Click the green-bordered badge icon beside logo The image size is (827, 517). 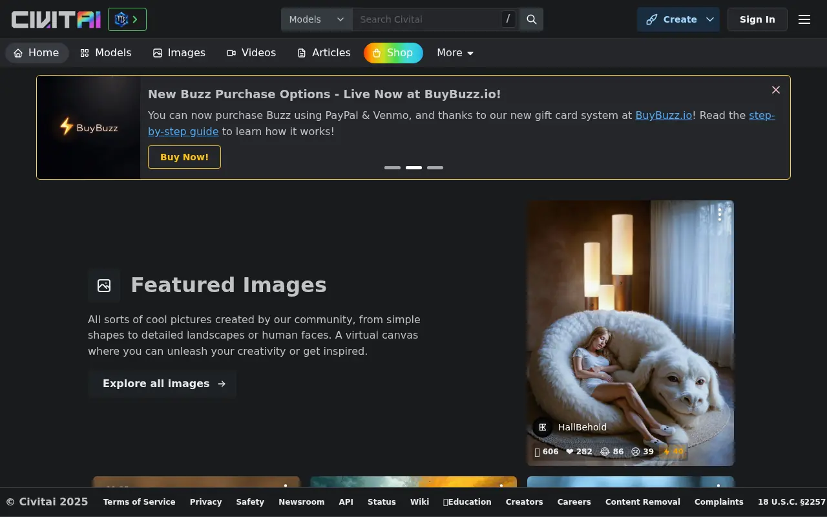tap(127, 19)
